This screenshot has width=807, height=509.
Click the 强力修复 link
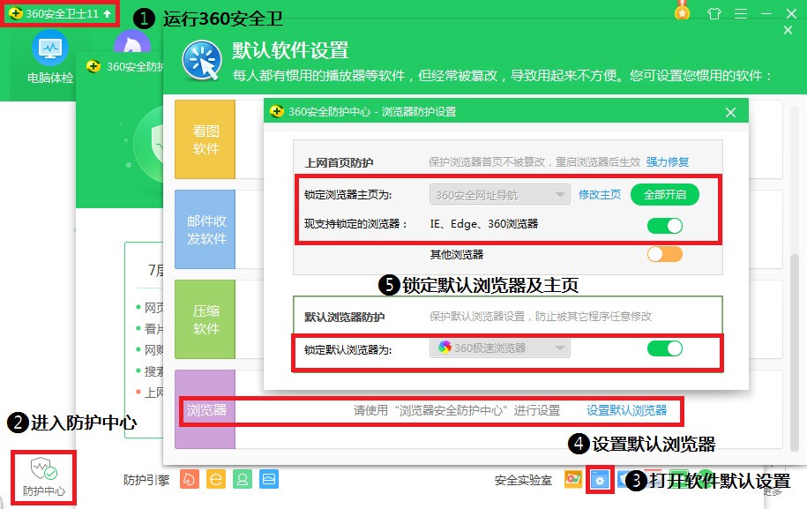pyautogui.click(x=668, y=162)
